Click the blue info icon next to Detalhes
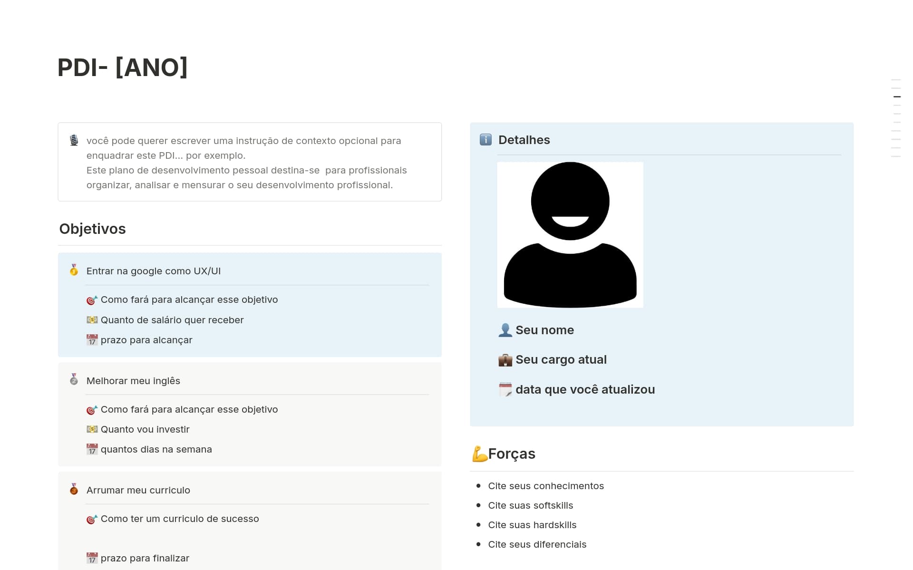Image resolution: width=913 pixels, height=570 pixels. (486, 140)
